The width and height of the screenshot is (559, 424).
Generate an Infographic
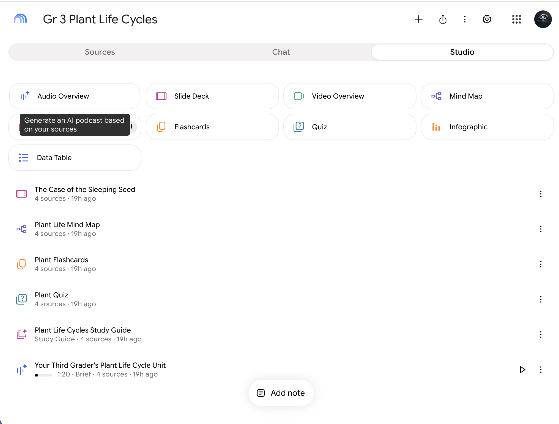coord(487,127)
